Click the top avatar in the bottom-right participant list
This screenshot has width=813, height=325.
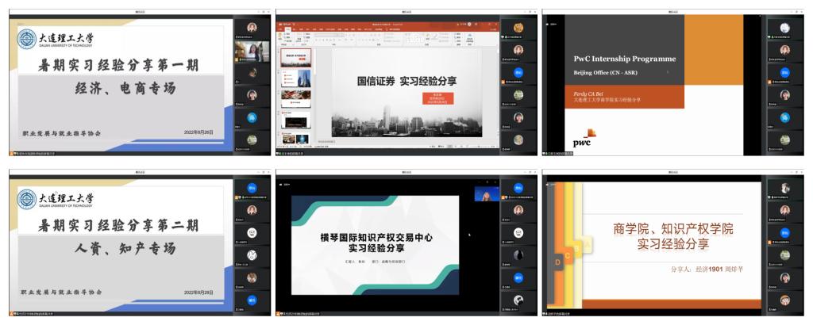784,189
